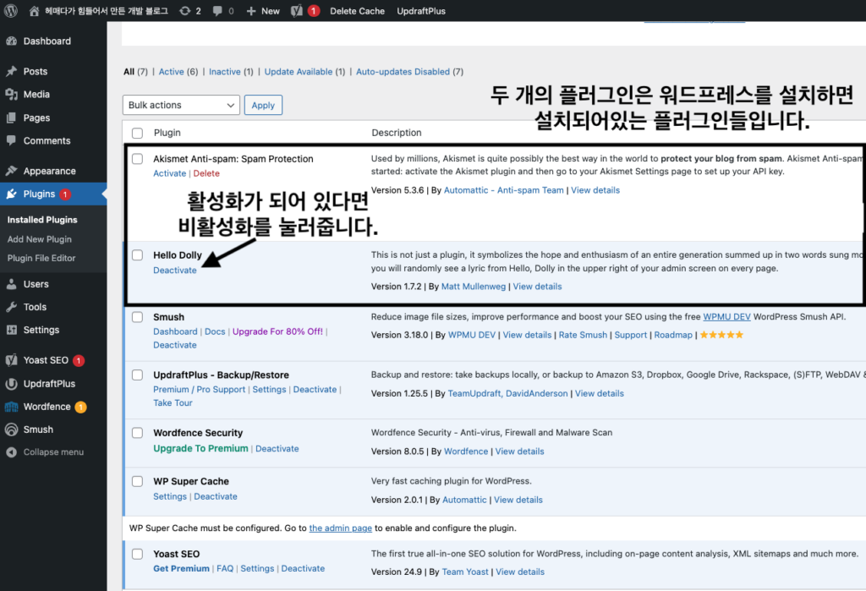
Task: Click the Settings sliders icon in sidebar
Action: tap(12, 330)
